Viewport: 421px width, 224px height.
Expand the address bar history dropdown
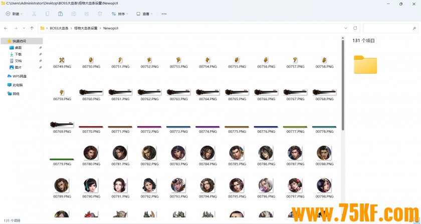point(346,28)
